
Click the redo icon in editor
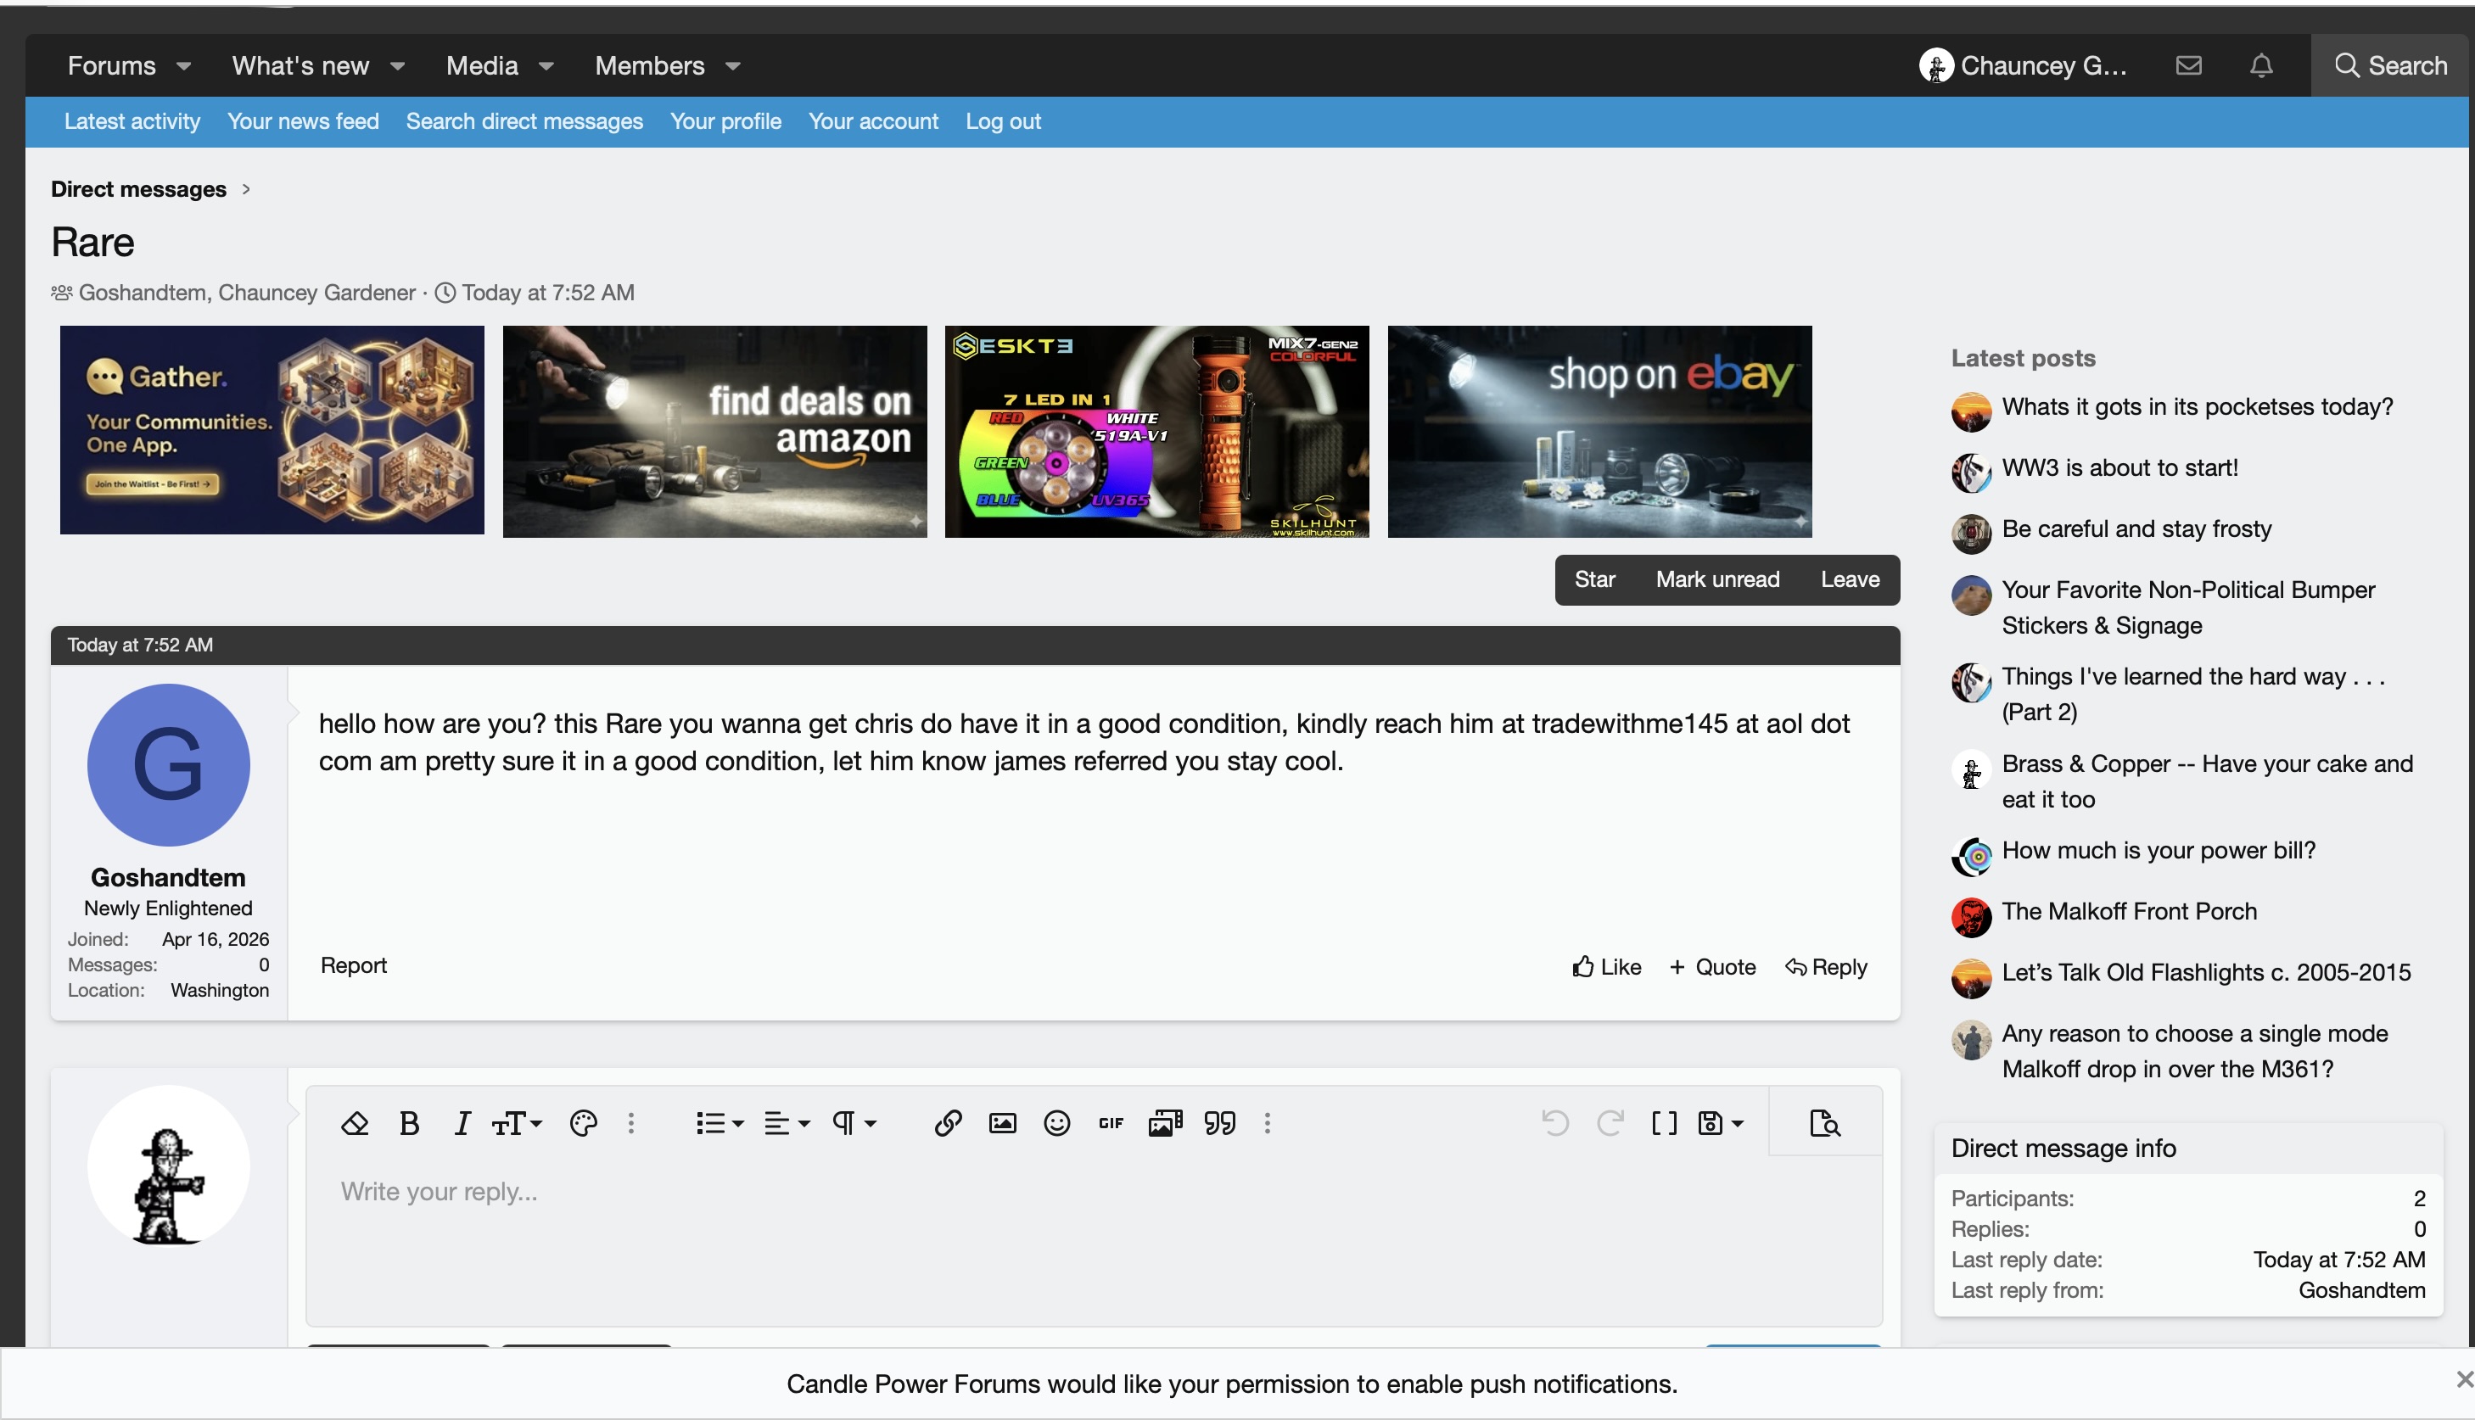[x=1610, y=1123]
